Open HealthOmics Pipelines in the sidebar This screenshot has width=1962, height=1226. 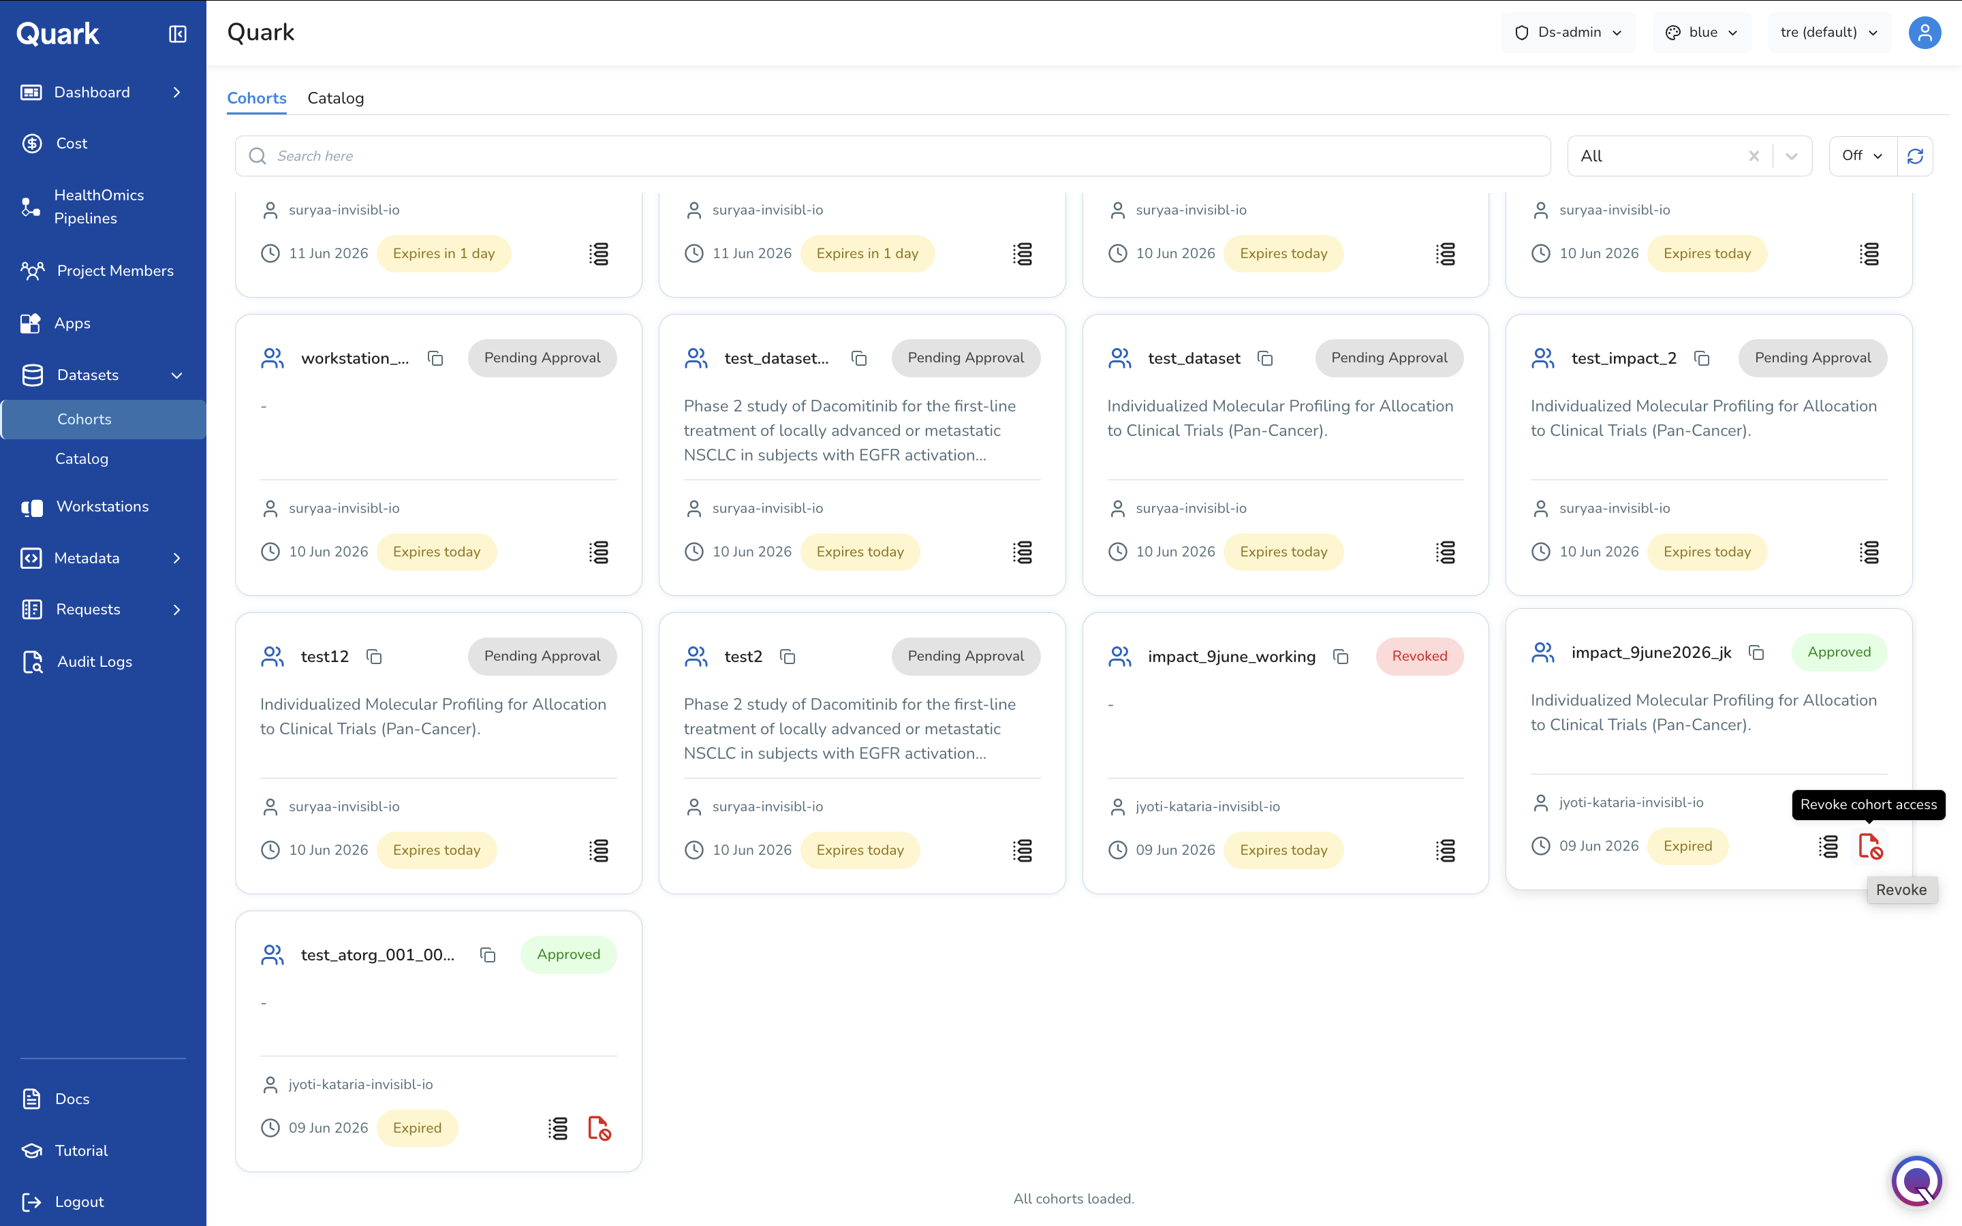click(x=103, y=207)
